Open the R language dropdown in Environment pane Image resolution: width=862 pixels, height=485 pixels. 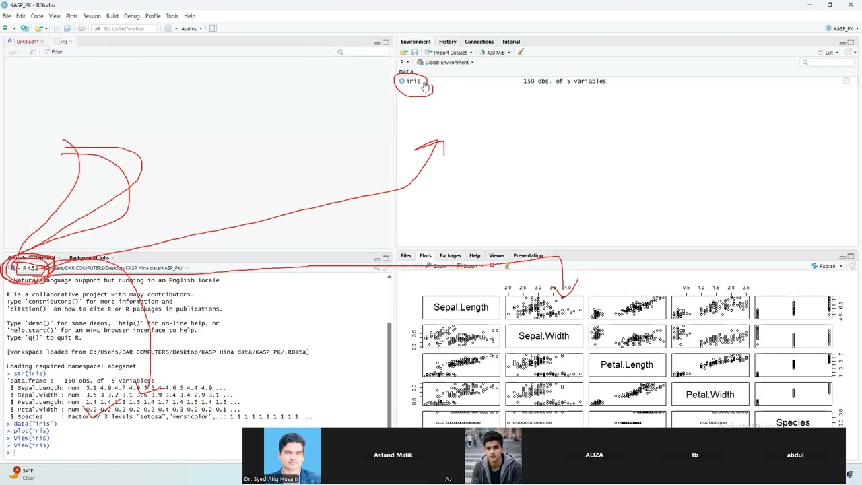coord(404,62)
